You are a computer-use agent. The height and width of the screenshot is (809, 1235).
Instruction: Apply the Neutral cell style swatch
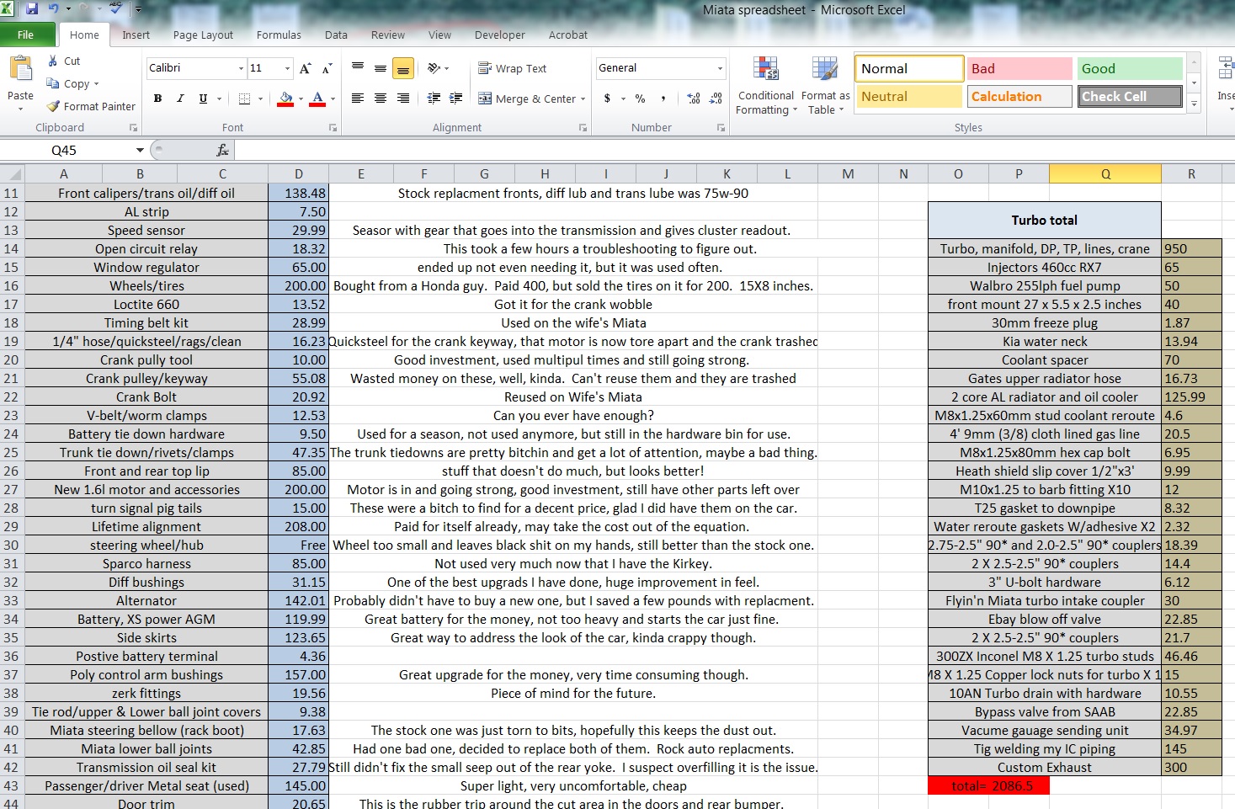pos(909,97)
